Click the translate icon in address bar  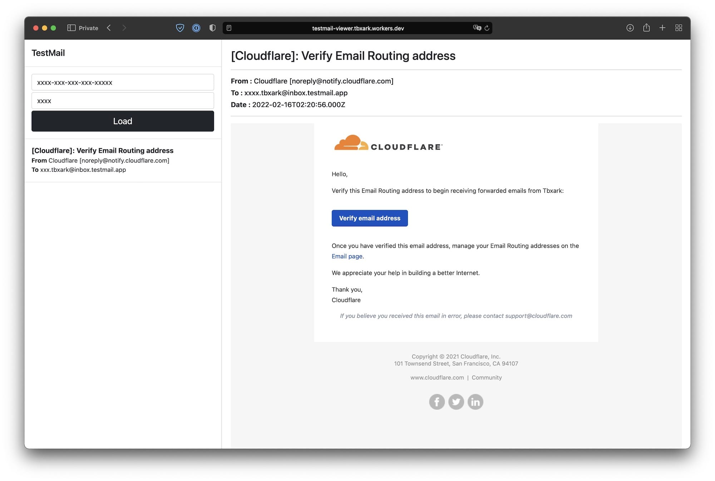(x=477, y=28)
